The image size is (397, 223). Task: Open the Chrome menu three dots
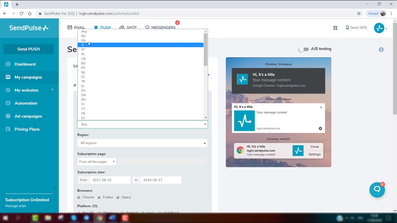pyautogui.click(x=391, y=13)
